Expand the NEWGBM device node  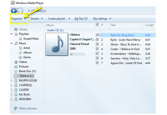point(11,99)
